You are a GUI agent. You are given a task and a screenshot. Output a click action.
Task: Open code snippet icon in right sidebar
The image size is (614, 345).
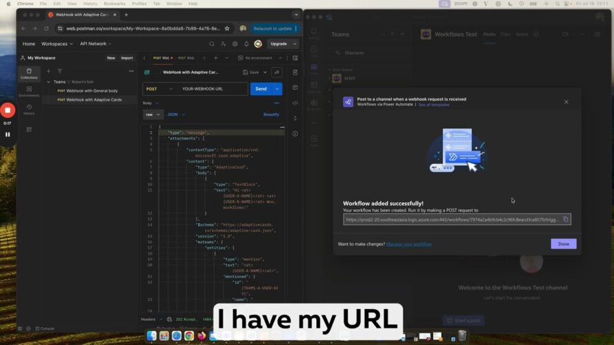point(295,103)
